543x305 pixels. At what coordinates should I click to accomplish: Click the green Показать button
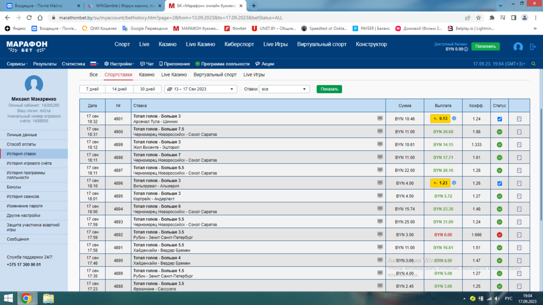(x=329, y=89)
